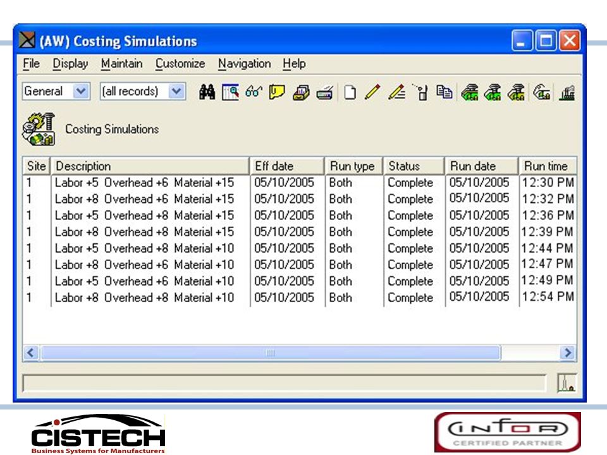The height and width of the screenshot is (455, 607).
Task: Click 'Labor +8 Overhead +8 Material +10' description
Action: 144,298
